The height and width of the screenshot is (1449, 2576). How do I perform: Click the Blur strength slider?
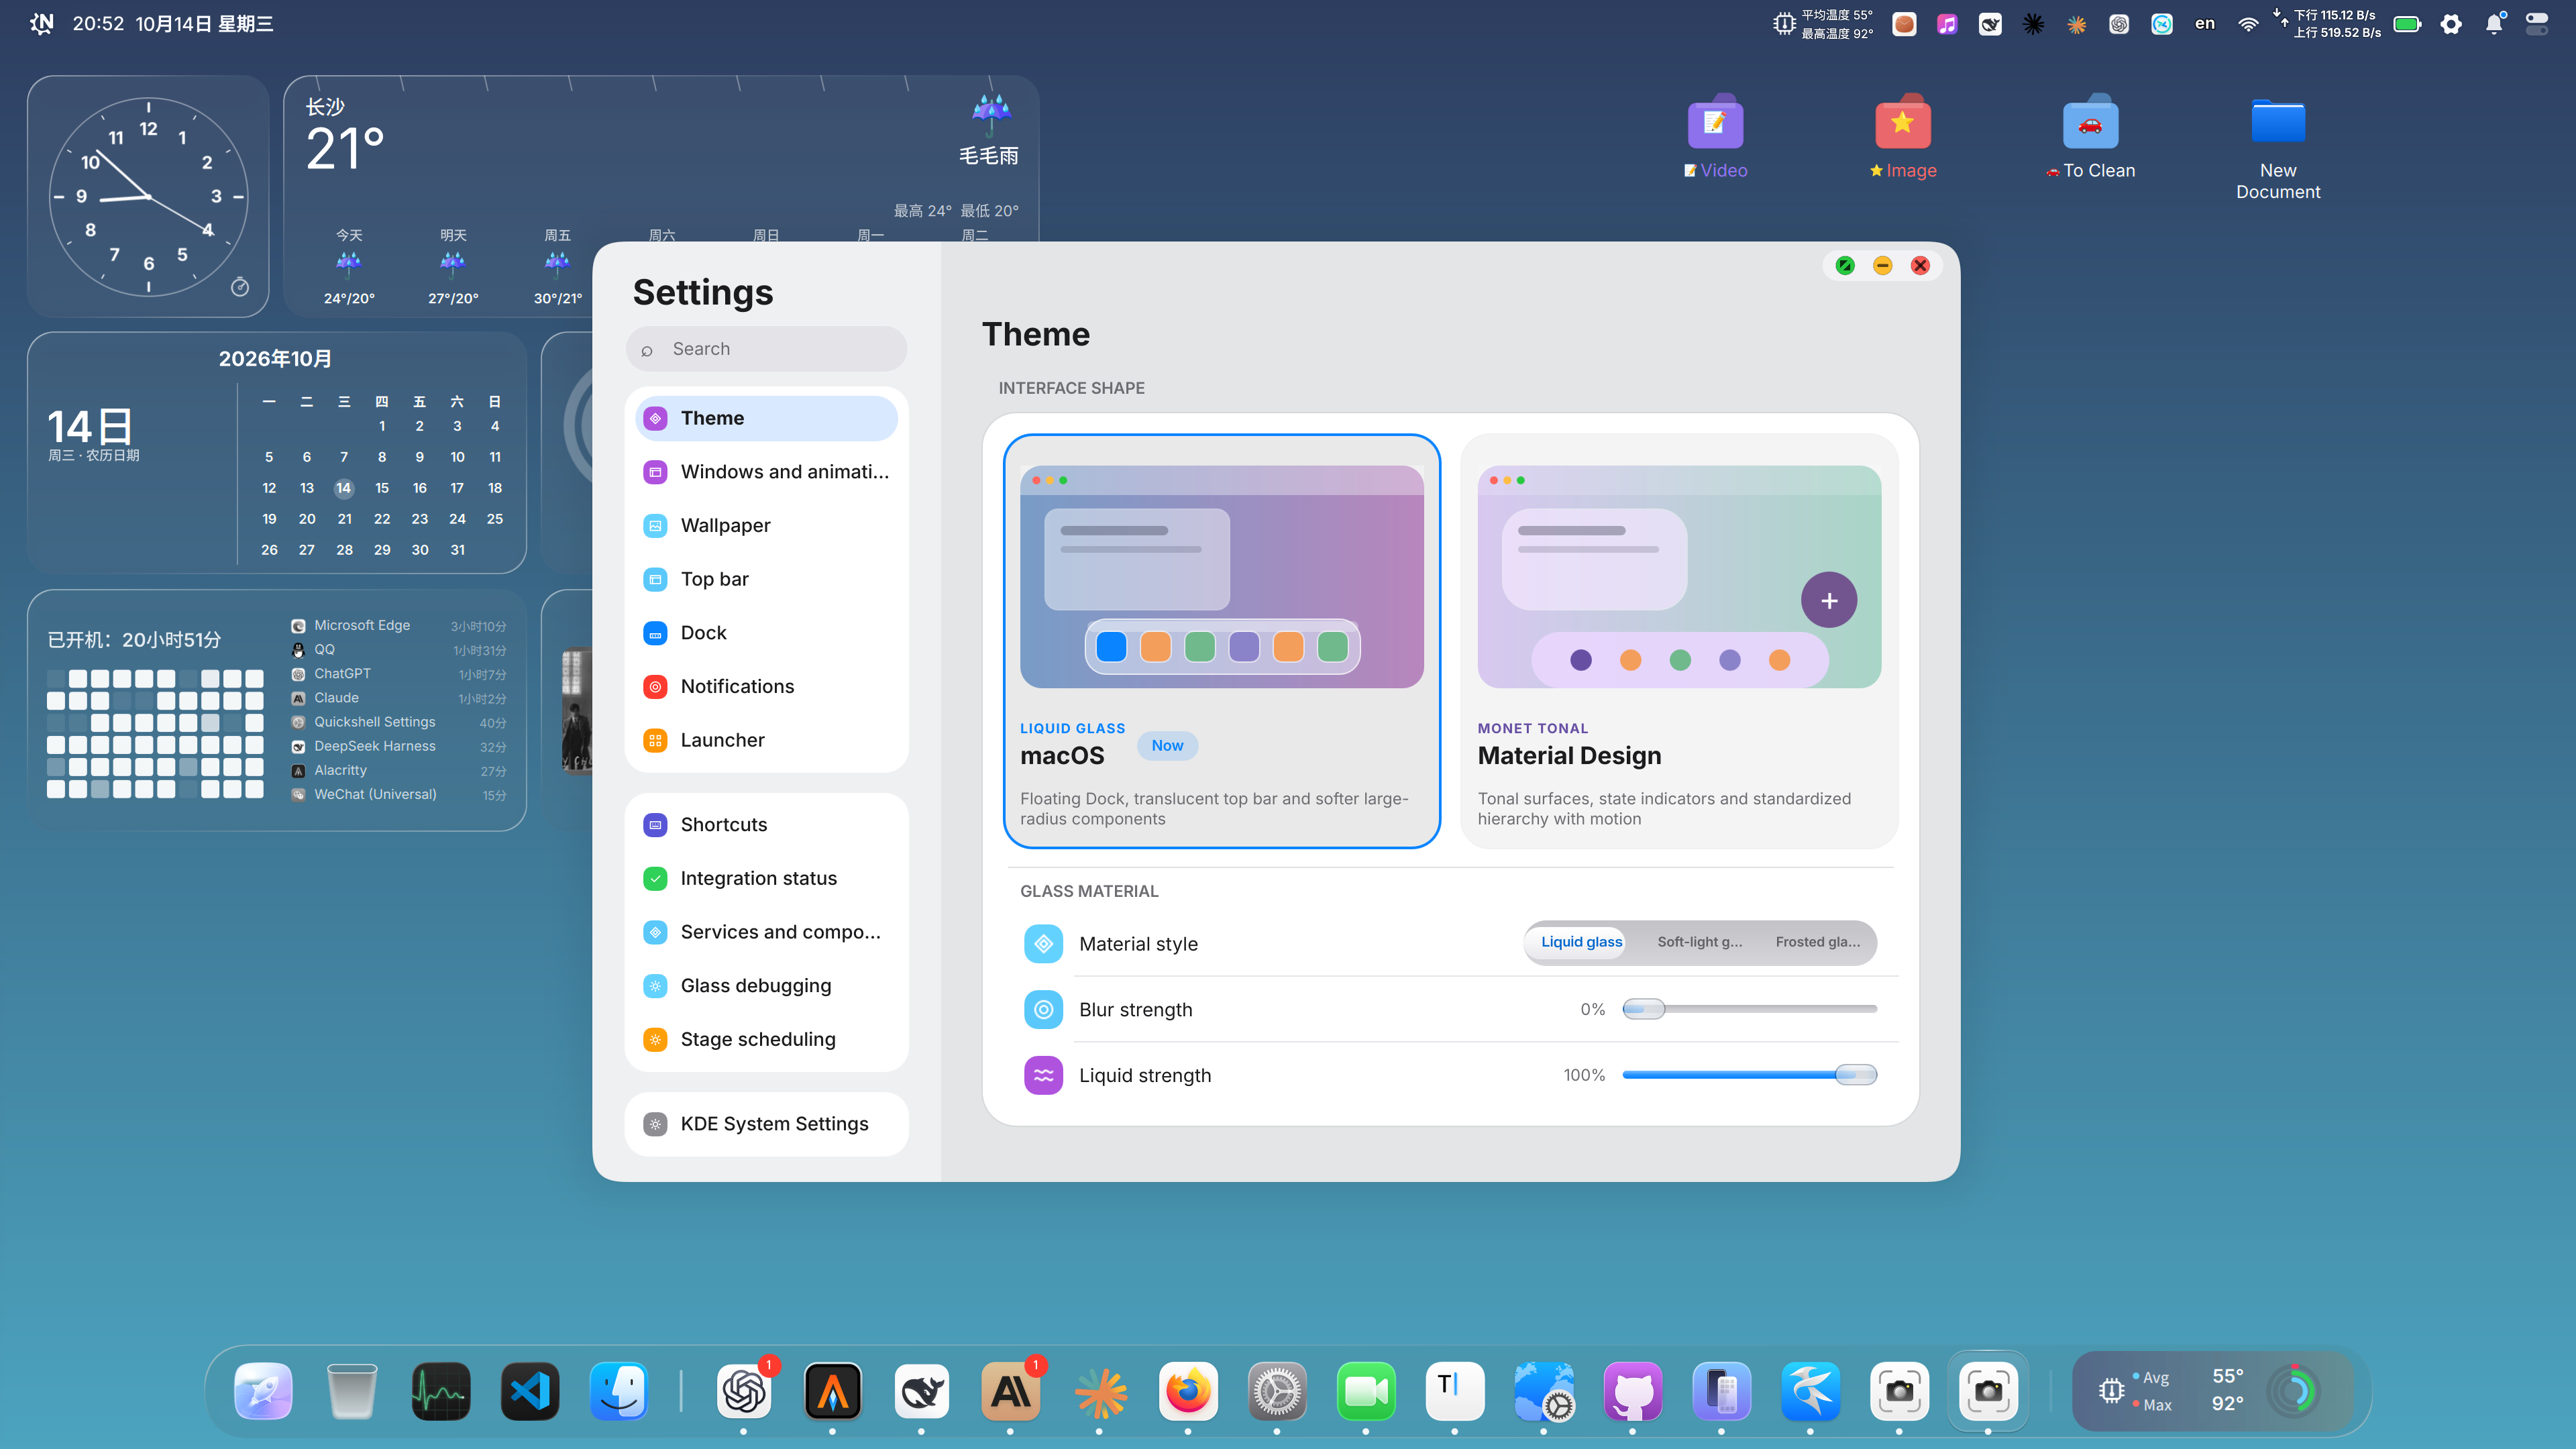point(1749,1009)
